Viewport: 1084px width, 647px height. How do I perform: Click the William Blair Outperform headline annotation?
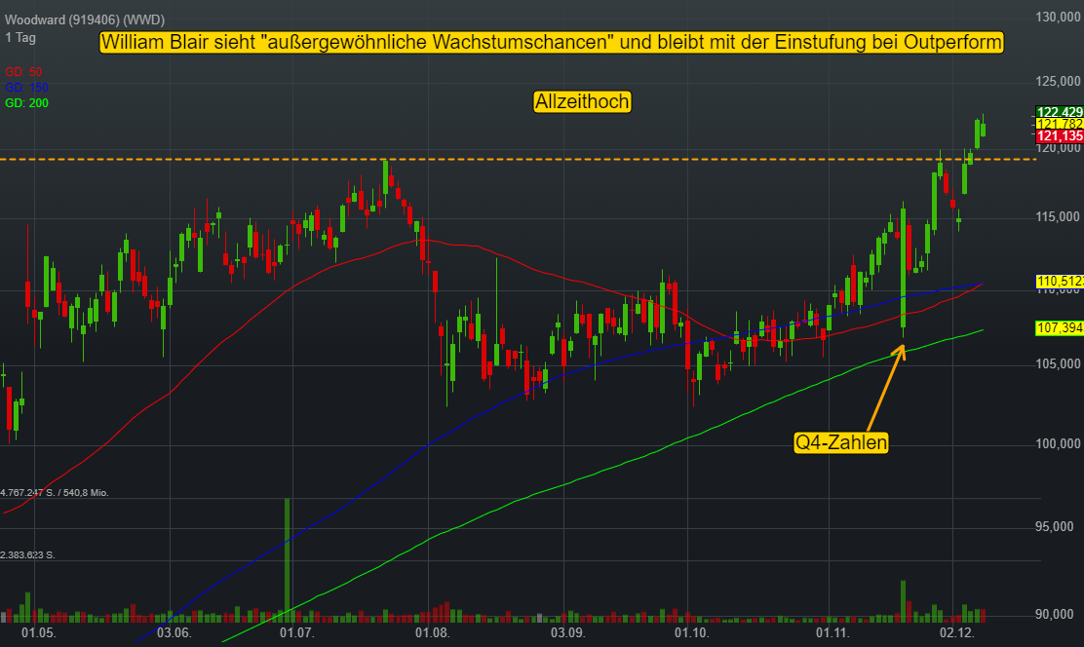coord(552,42)
